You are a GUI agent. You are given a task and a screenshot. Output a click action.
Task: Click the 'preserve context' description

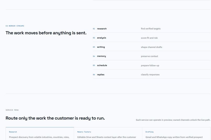click(x=149, y=56)
